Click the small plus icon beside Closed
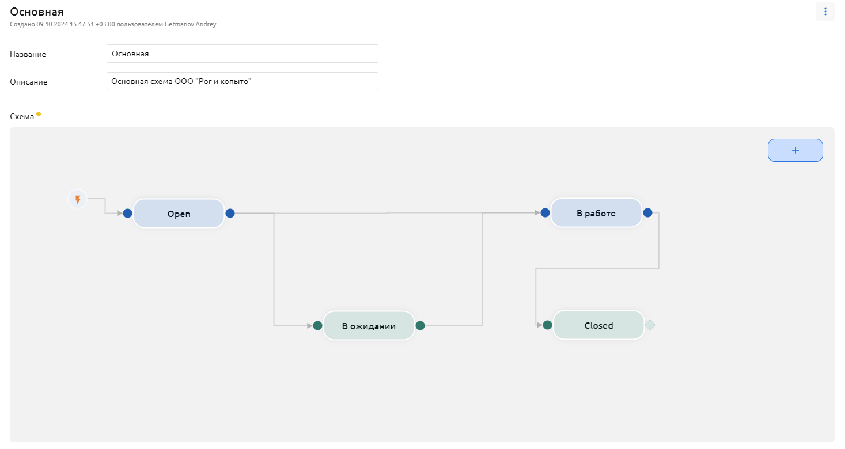This screenshot has height=449, width=845. (x=650, y=325)
